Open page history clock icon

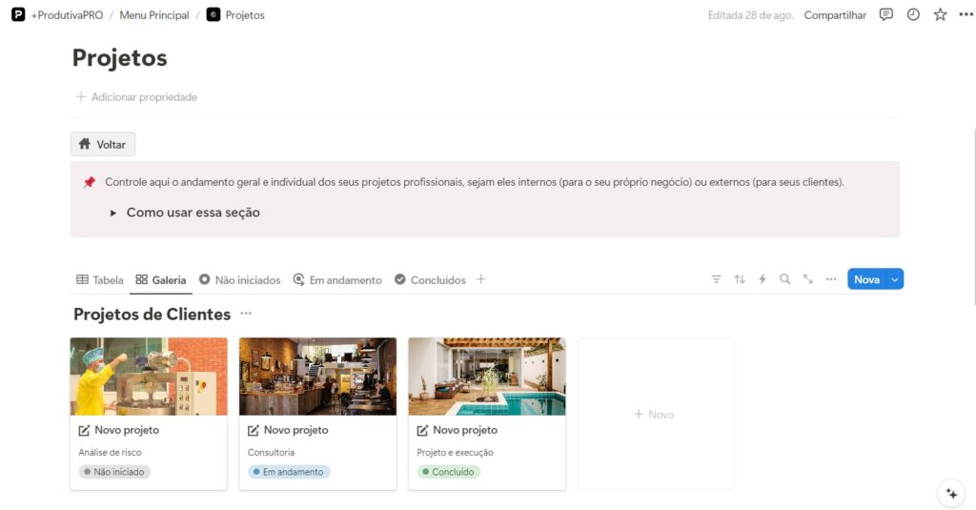(913, 15)
